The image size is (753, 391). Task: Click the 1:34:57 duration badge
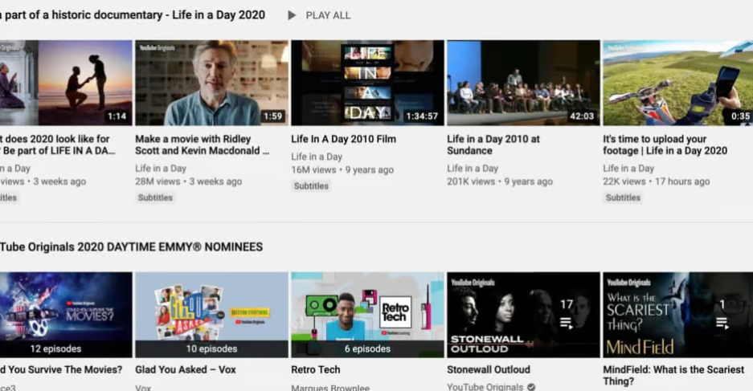pos(422,116)
